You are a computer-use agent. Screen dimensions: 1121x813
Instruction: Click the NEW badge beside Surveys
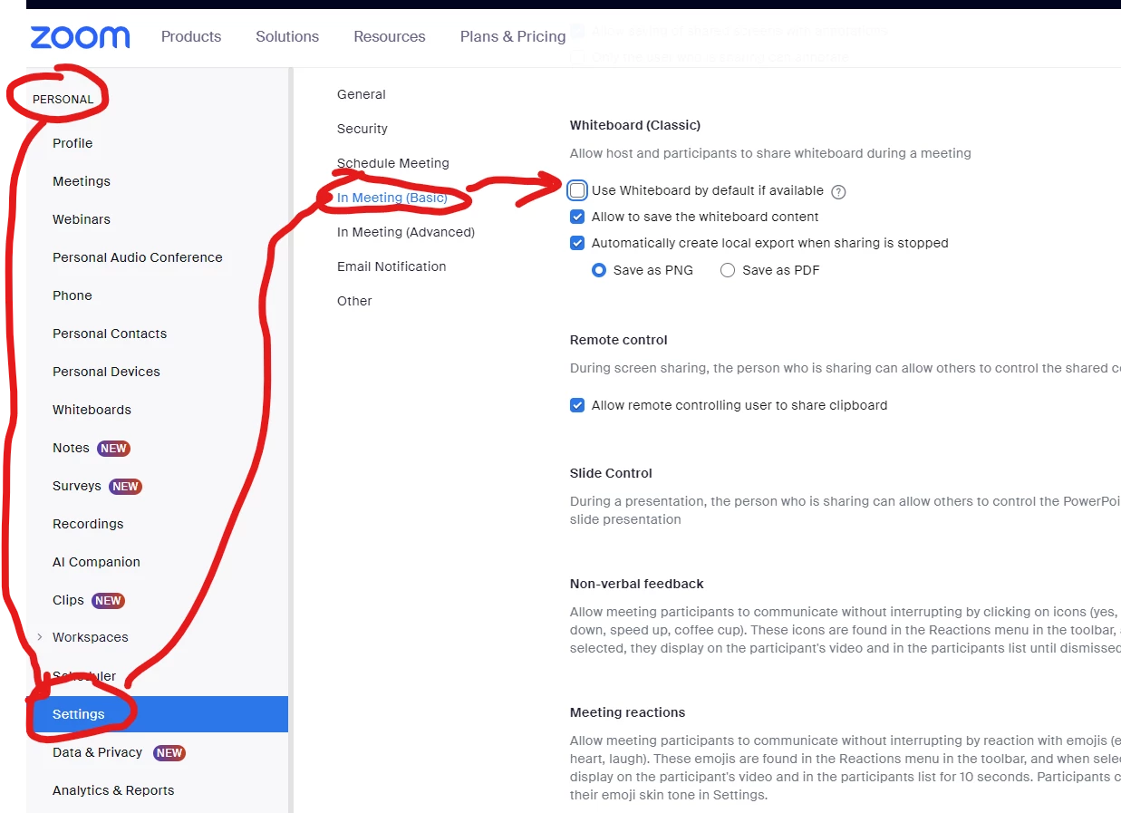click(125, 487)
